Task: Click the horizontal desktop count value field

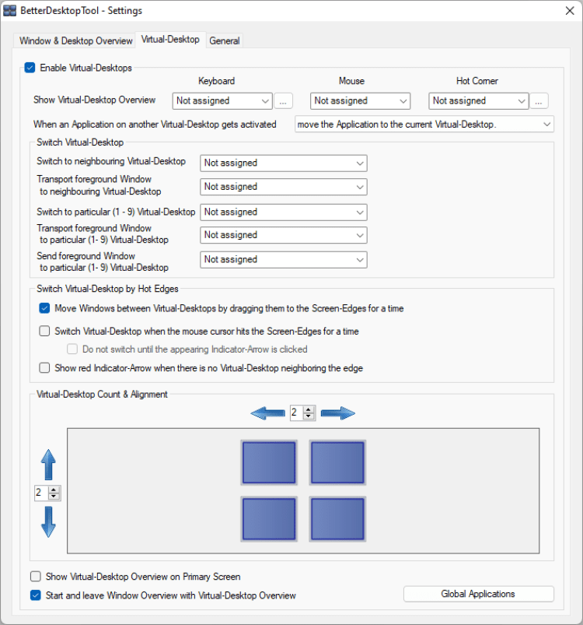Action: point(296,413)
